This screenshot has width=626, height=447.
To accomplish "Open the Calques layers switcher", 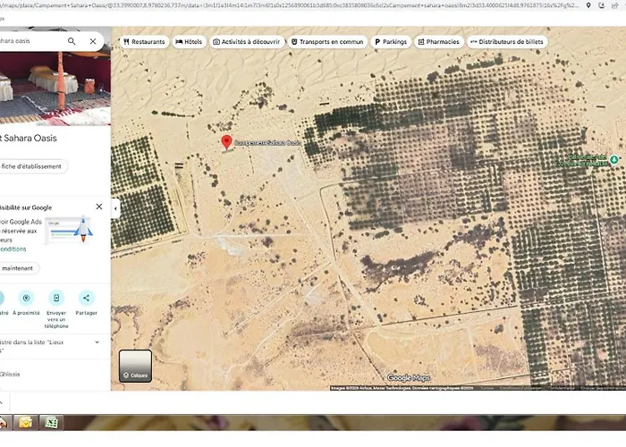I will pos(135,366).
